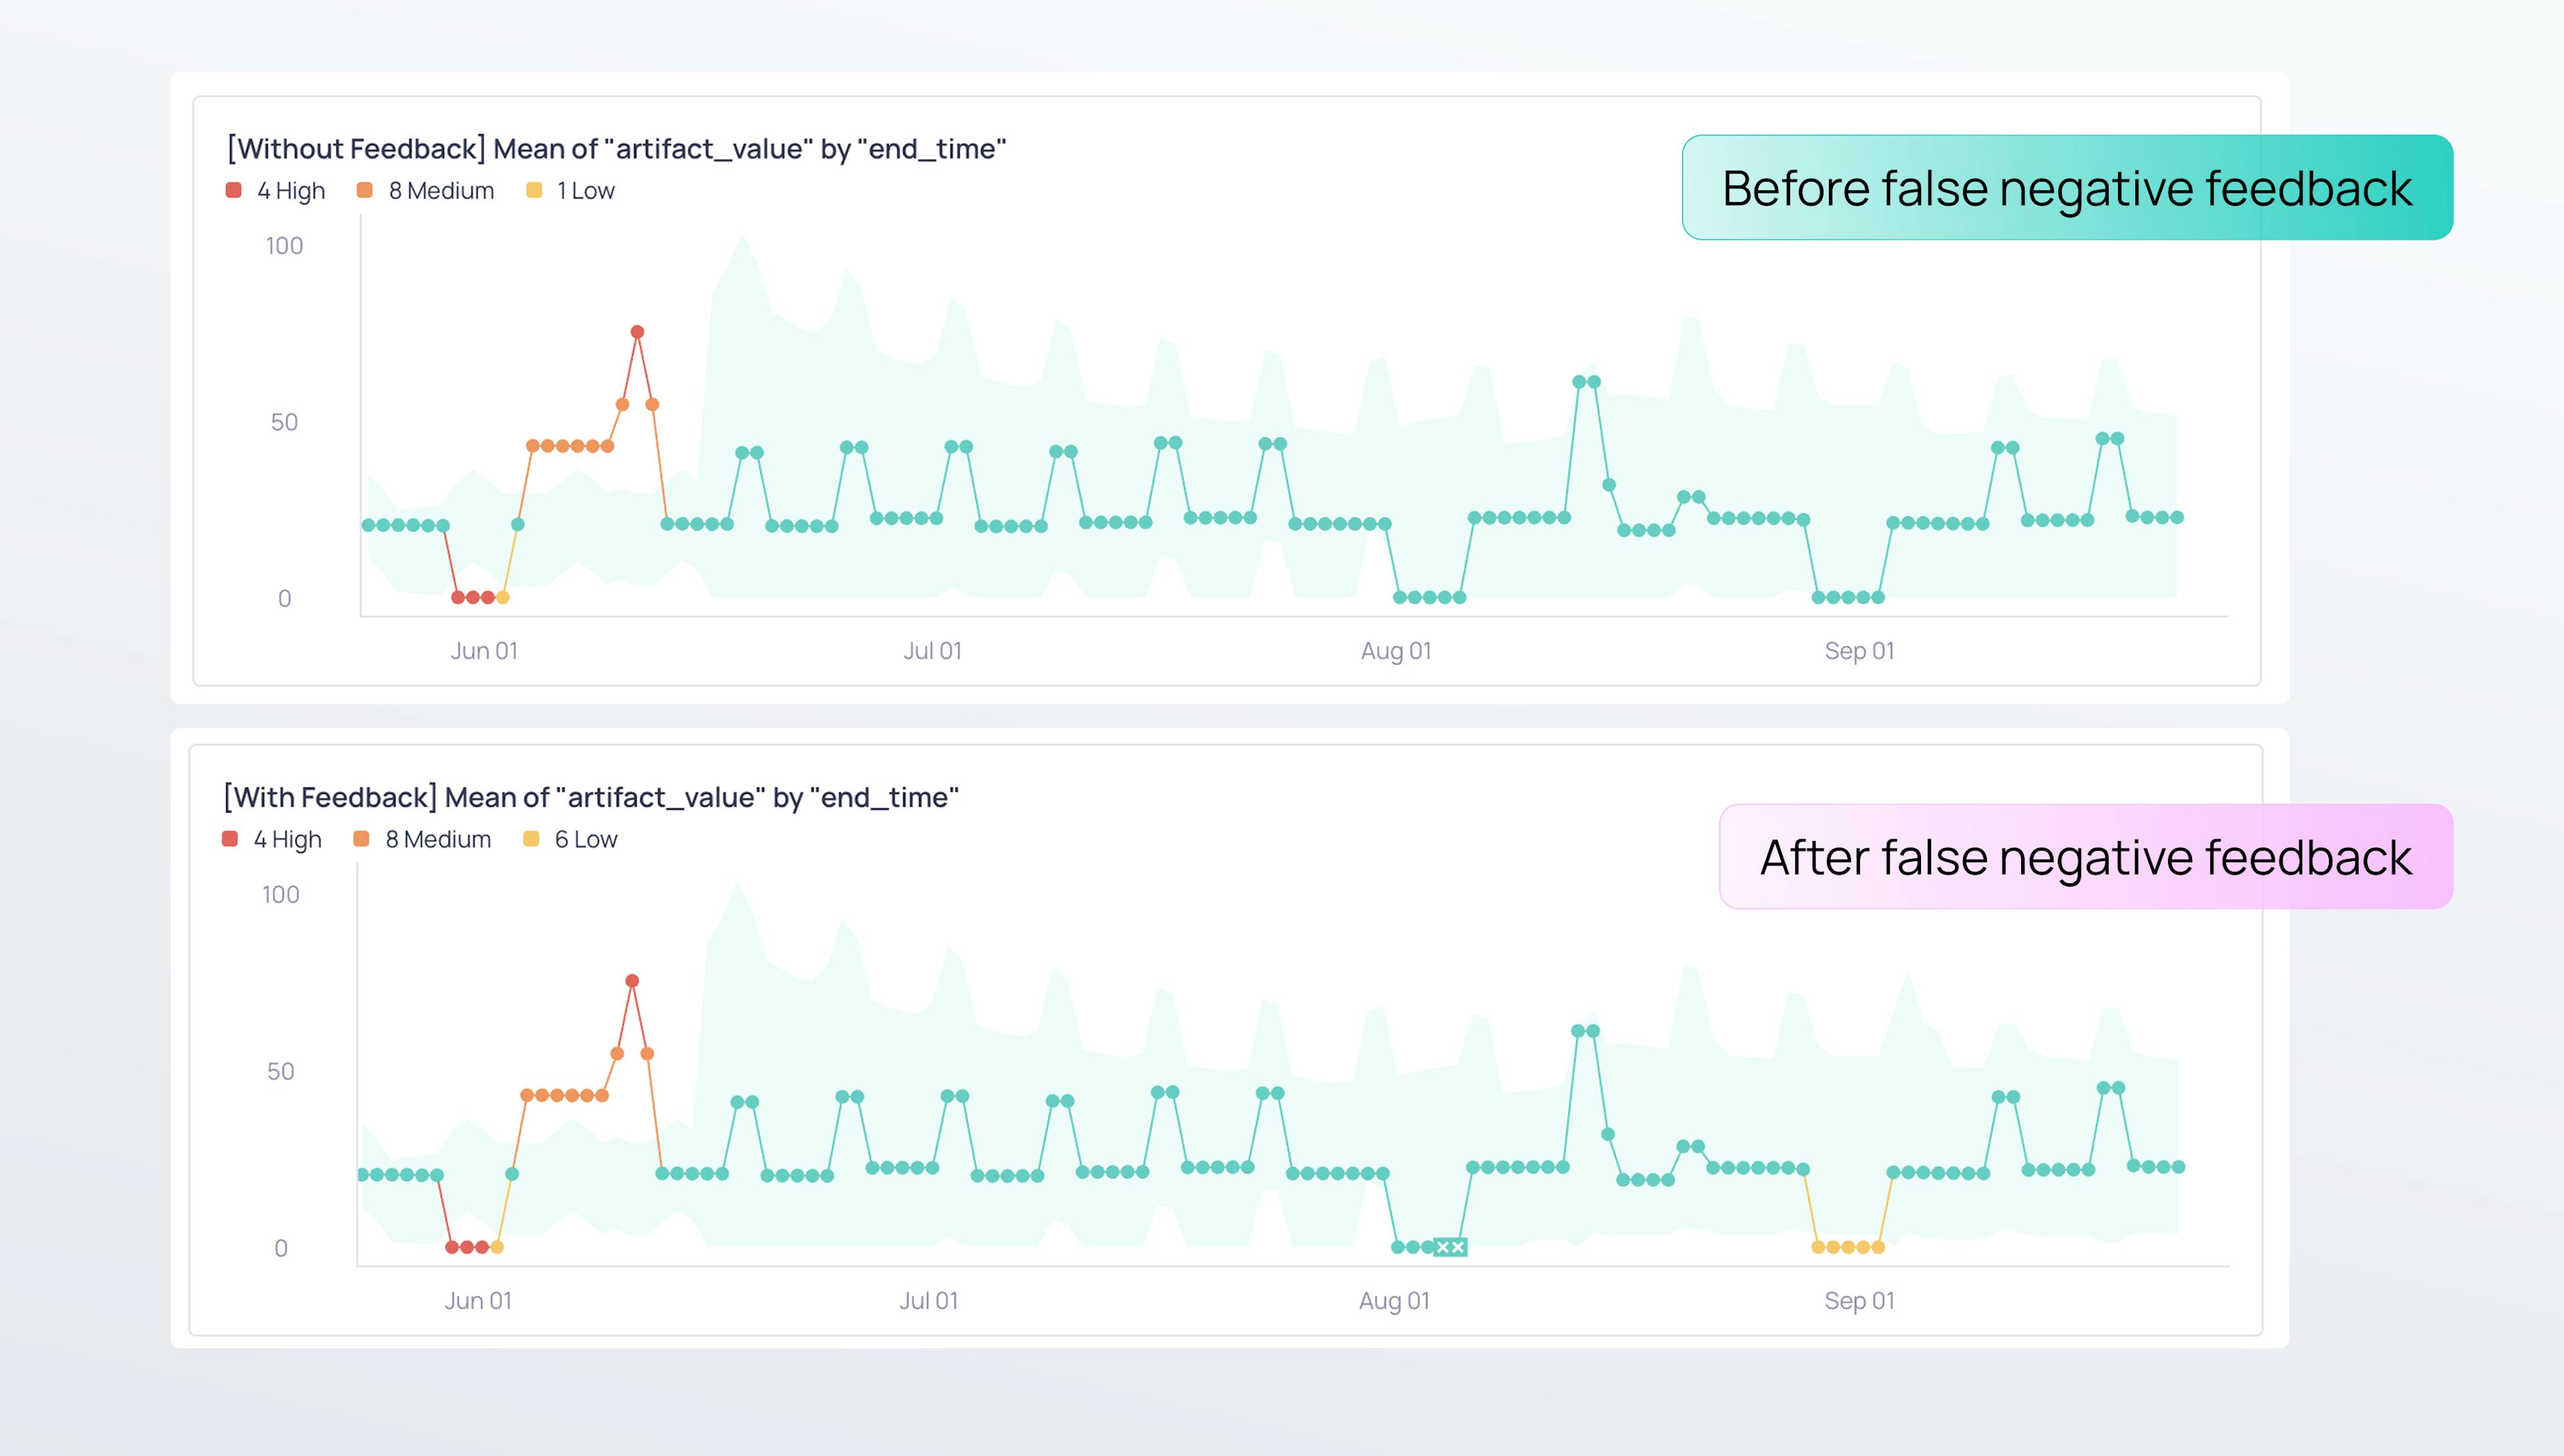This screenshot has height=1456, width=2564.
Task: Click the [With Feedback] chart title
Action: pos(591,797)
